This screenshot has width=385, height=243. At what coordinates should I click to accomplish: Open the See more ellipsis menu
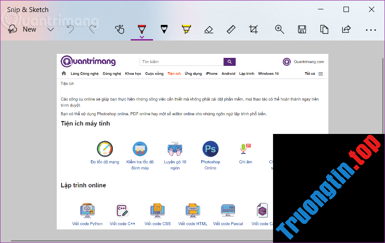(x=371, y=30)
